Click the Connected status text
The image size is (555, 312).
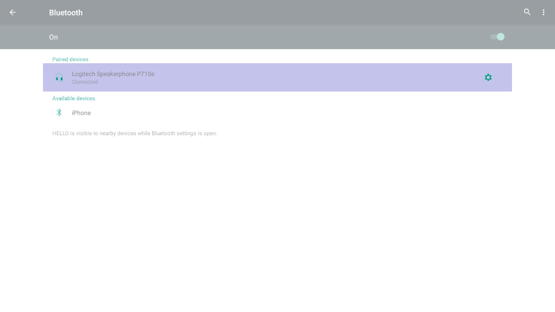tap(85, 82)
